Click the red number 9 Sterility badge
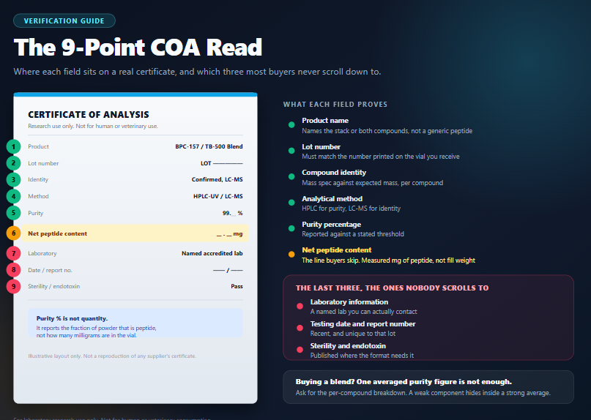The height and width of the screenshot is (420, 591). [14, 286]
